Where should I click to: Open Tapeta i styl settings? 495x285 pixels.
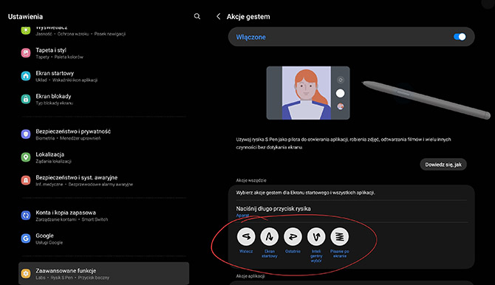coord(103,53)
